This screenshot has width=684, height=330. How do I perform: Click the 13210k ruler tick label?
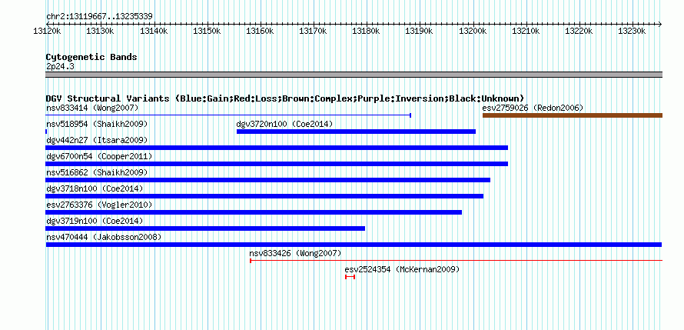526,31
